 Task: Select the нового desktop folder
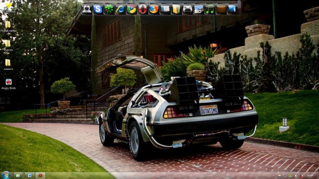[8, 65]
